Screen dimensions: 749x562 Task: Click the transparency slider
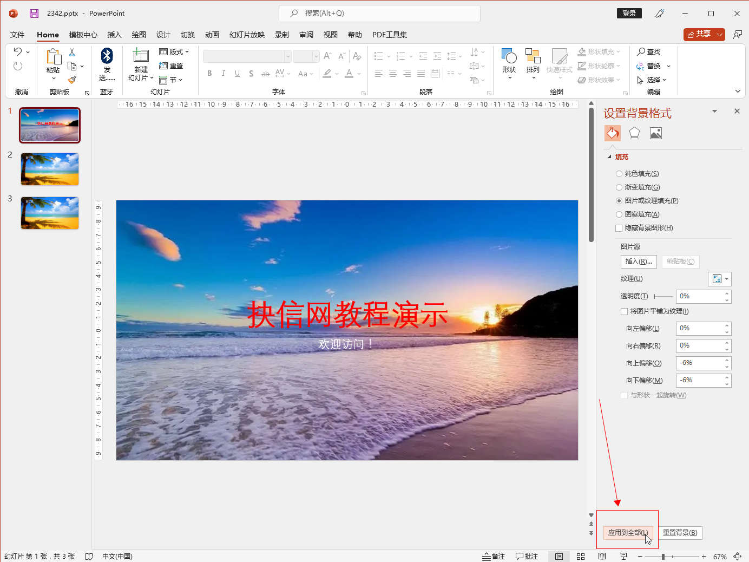pos(663,296)
